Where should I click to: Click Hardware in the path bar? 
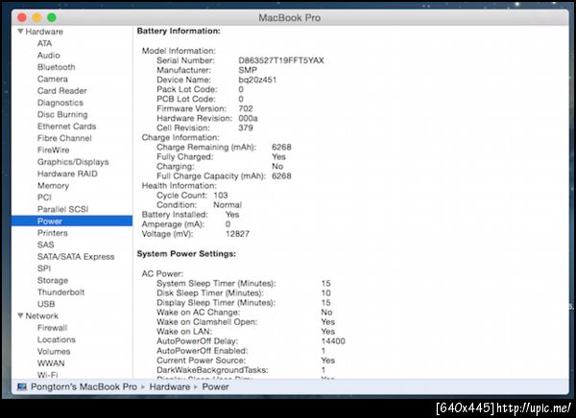point(170,386)
